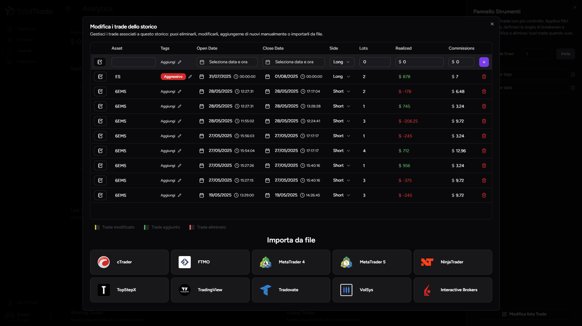
Task: Close the Modifica i trade dello storico dialog
Action: pyautogui.click(x=492, y=24)
